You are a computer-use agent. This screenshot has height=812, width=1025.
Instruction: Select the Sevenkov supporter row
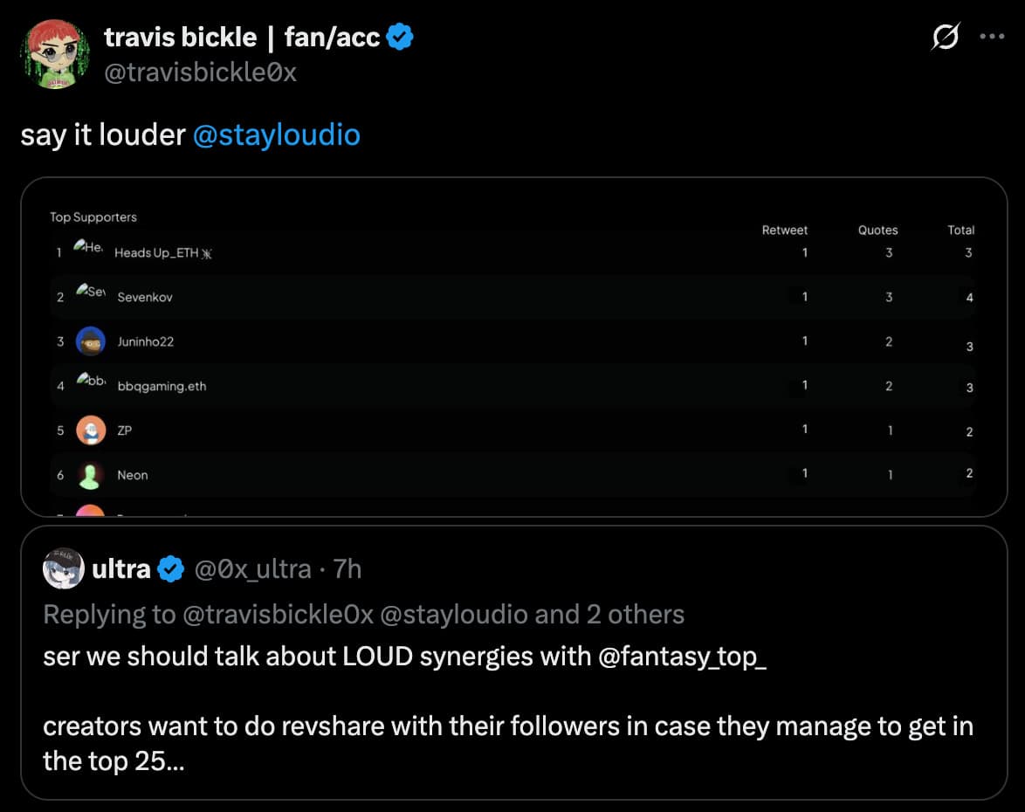coord(513,297)
